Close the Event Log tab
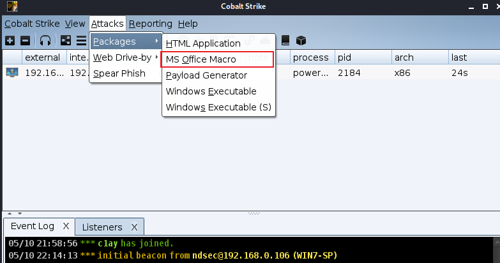This screenshot has width=500, height=263. click(66, 226)
